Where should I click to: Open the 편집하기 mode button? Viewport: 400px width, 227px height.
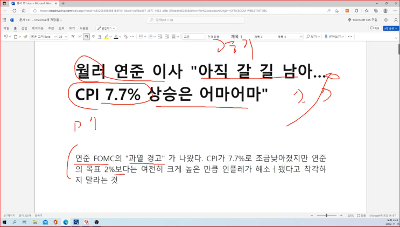(106, 28)
